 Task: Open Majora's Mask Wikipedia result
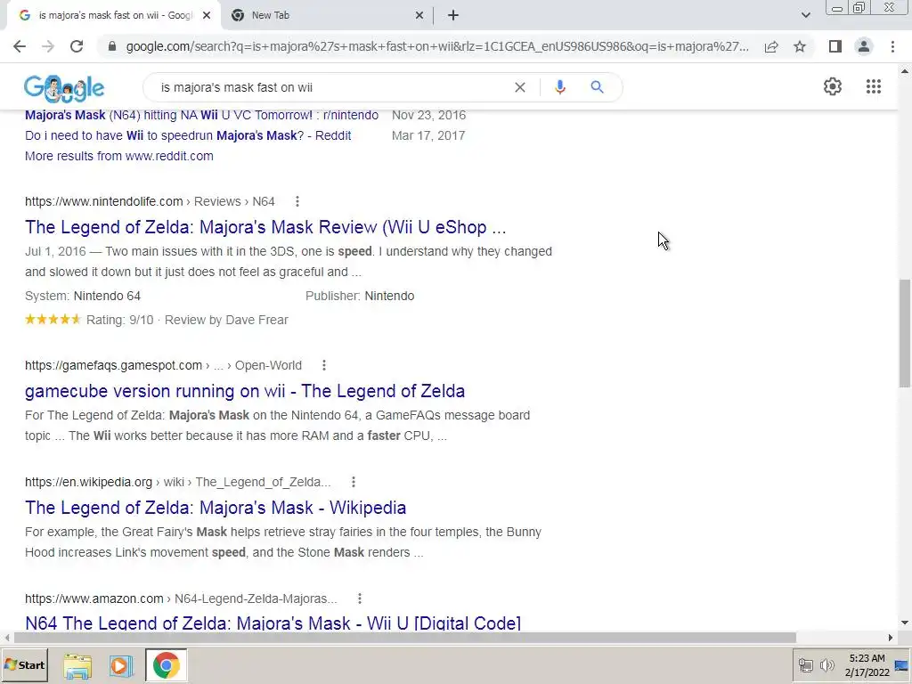[x=216, y=508]
